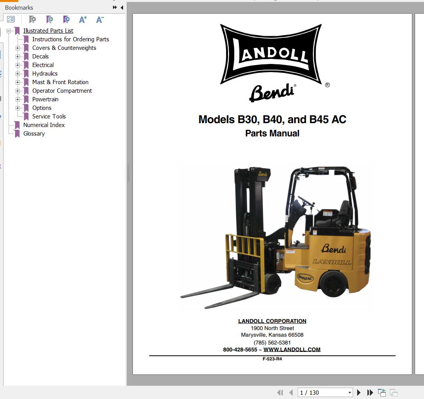424x399 pixels.
Task: Toggle expanded bookmark panel options
Action: [114, 7]
